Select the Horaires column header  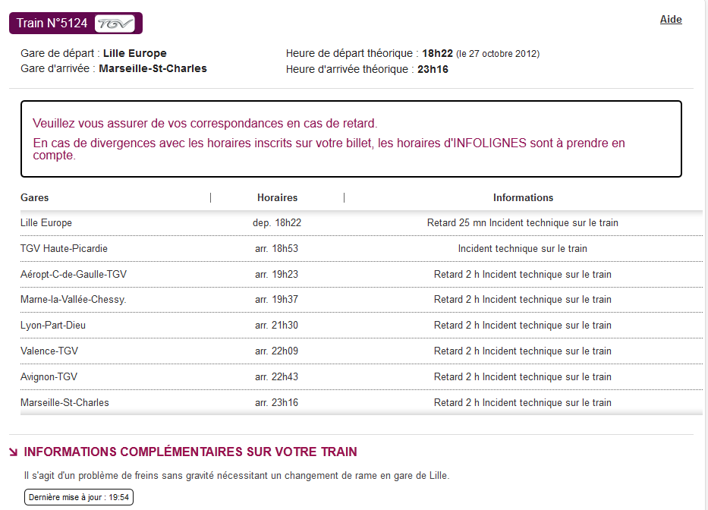pos(277,197)
